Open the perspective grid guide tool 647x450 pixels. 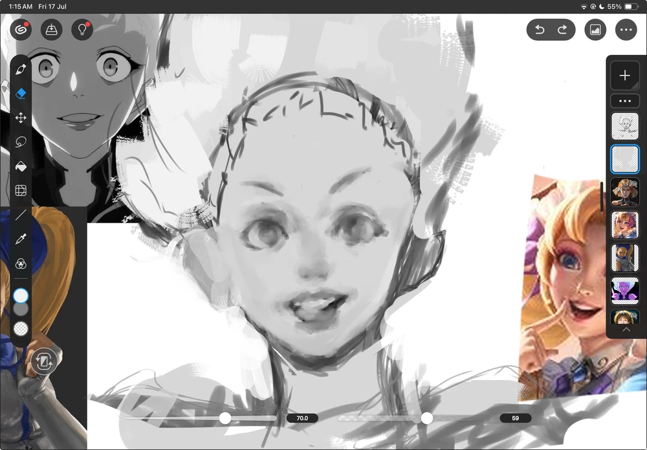21,190
